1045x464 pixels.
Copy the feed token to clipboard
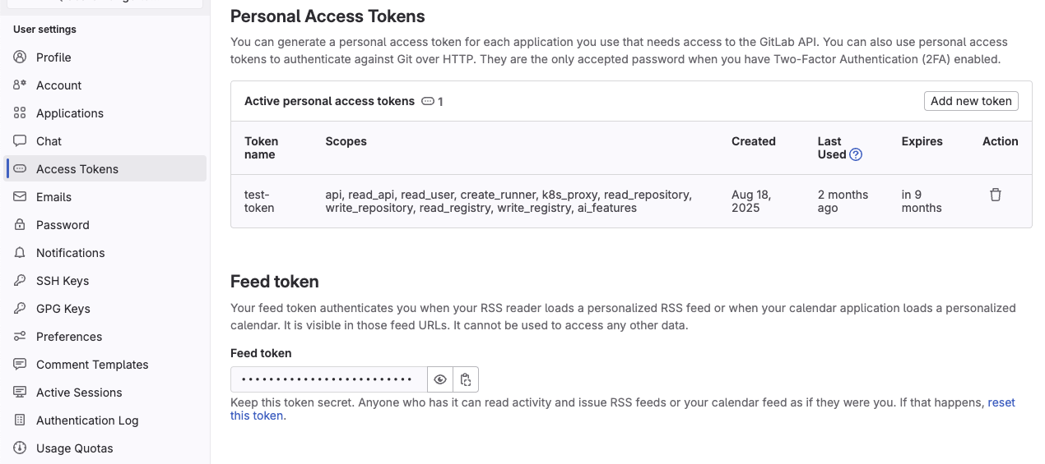(x=466, y=379)
